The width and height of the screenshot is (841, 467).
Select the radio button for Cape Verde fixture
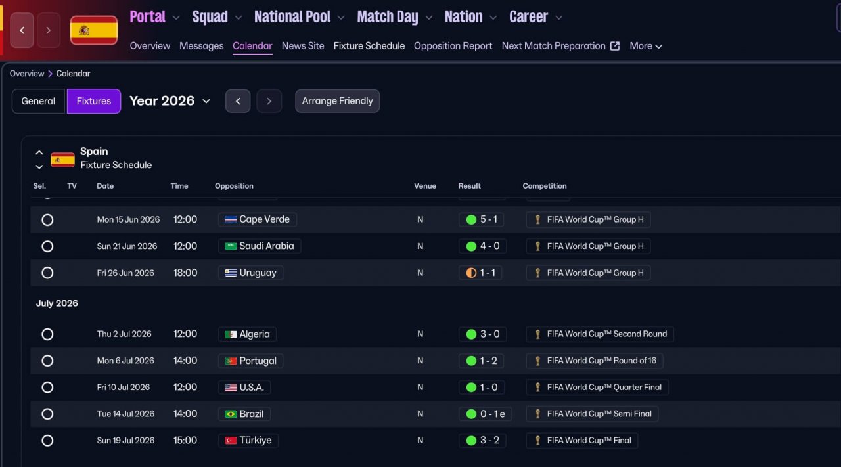[x=47, y=220]
